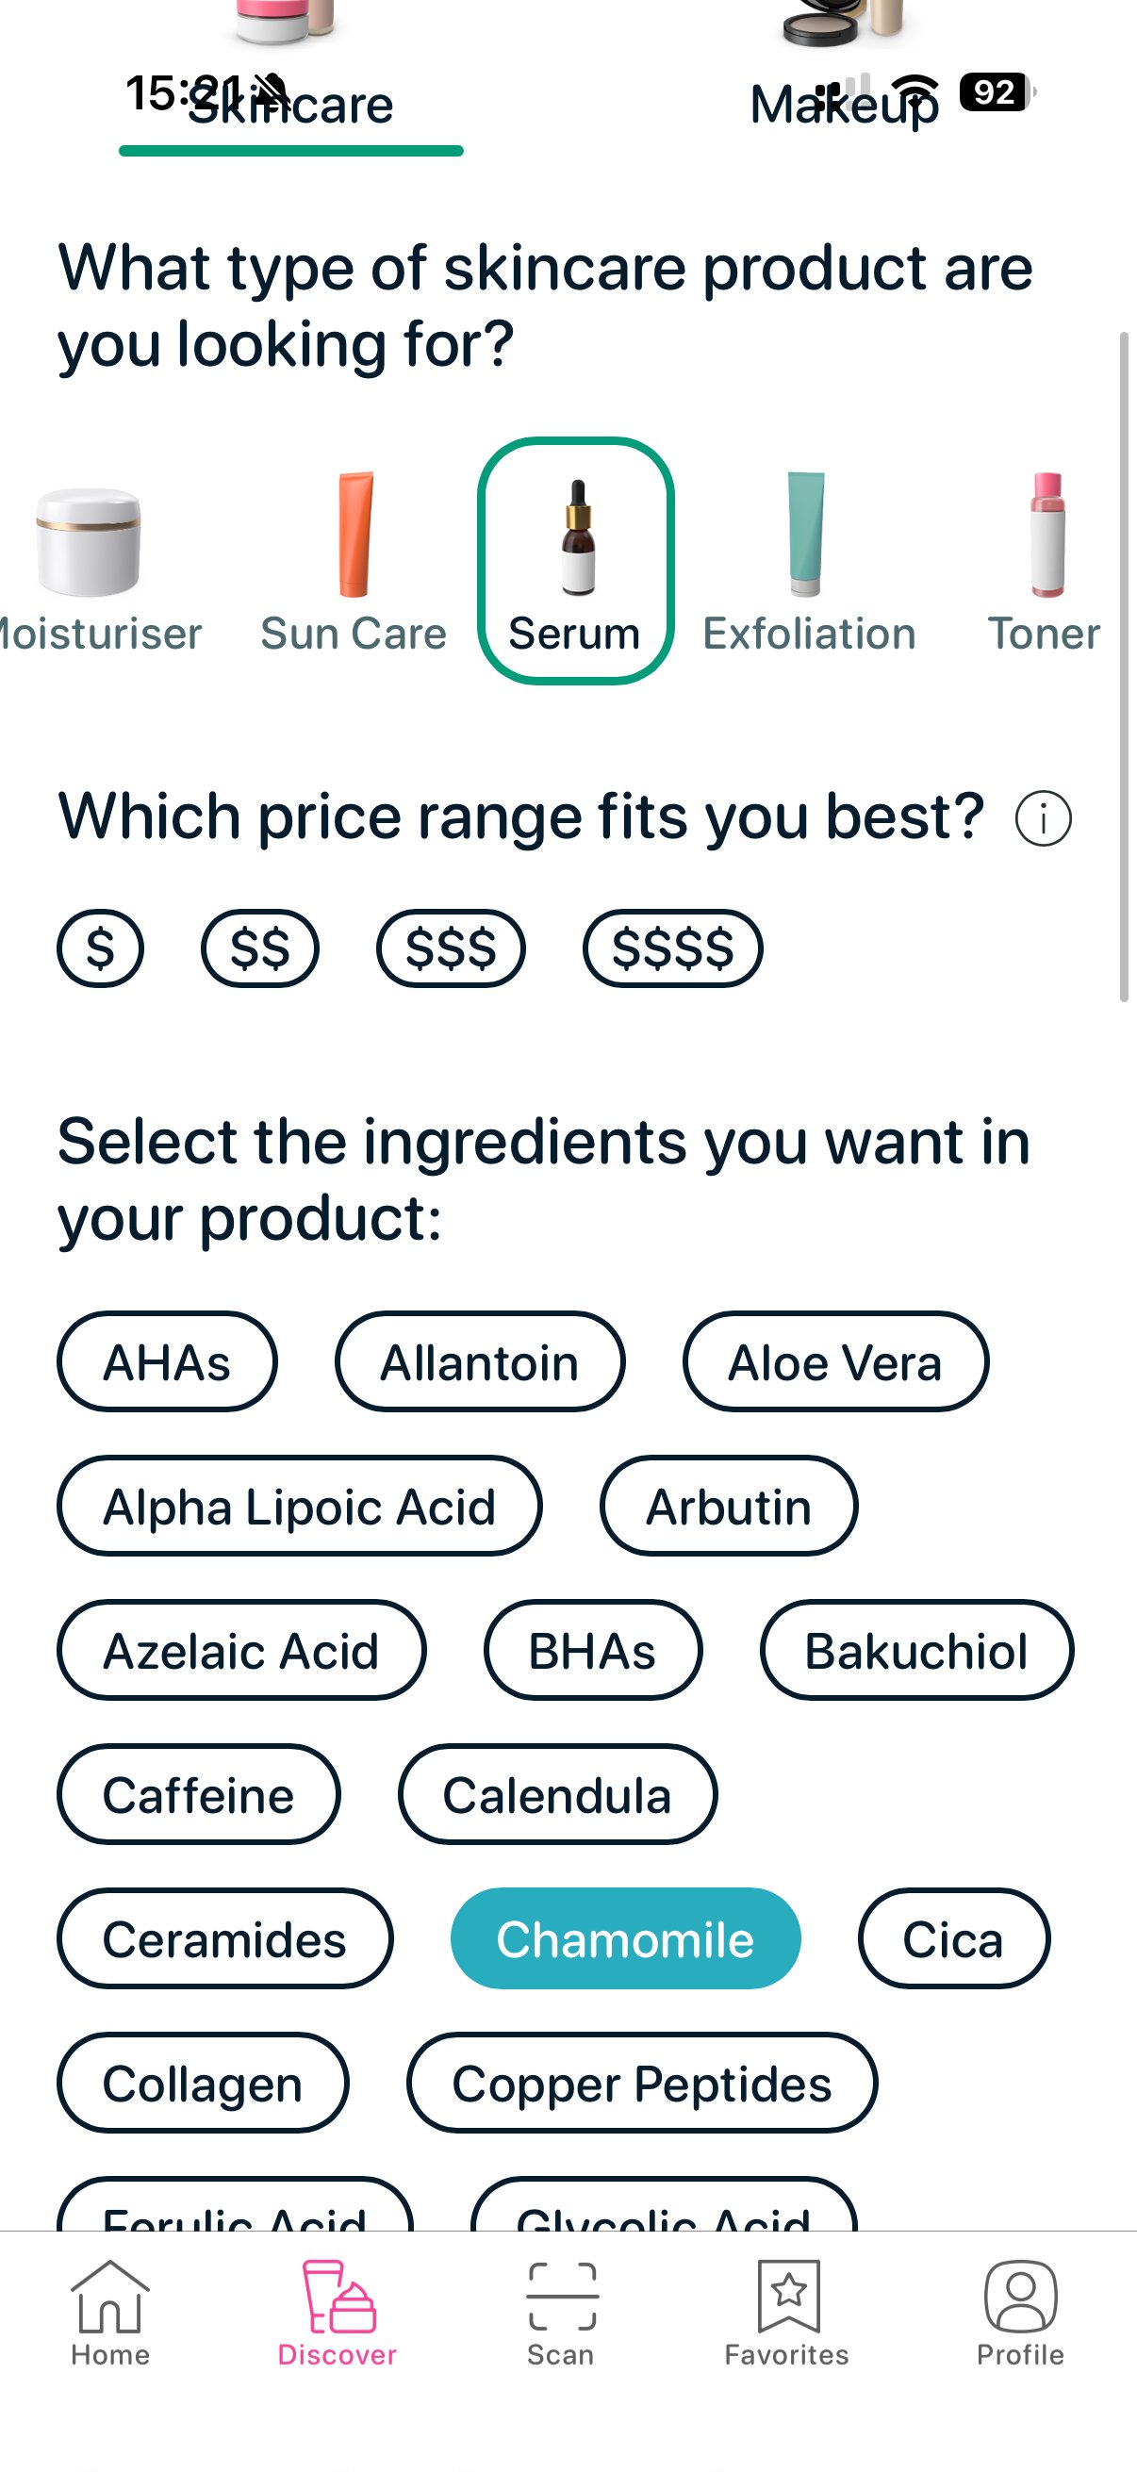Choose the Alpha Lipoic Acid ingredient
Viewport: 1137px width, 2472px height.
click(x=300, y=1506)
